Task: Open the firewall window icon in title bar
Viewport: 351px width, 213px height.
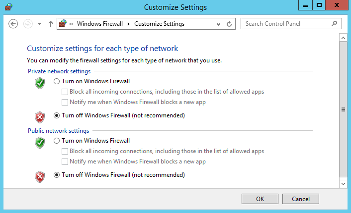Action: pyautogui.click(x=8, y=7)
